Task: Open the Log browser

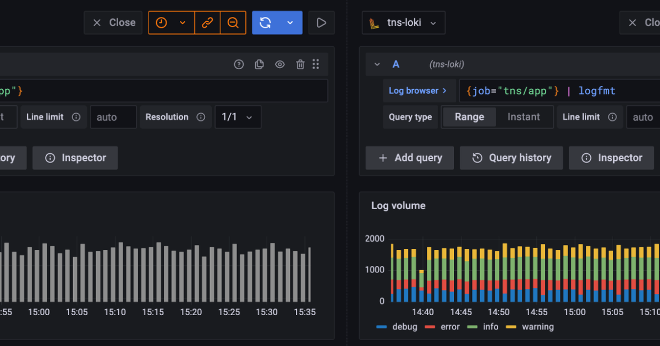Action: [x=418, y=91]
